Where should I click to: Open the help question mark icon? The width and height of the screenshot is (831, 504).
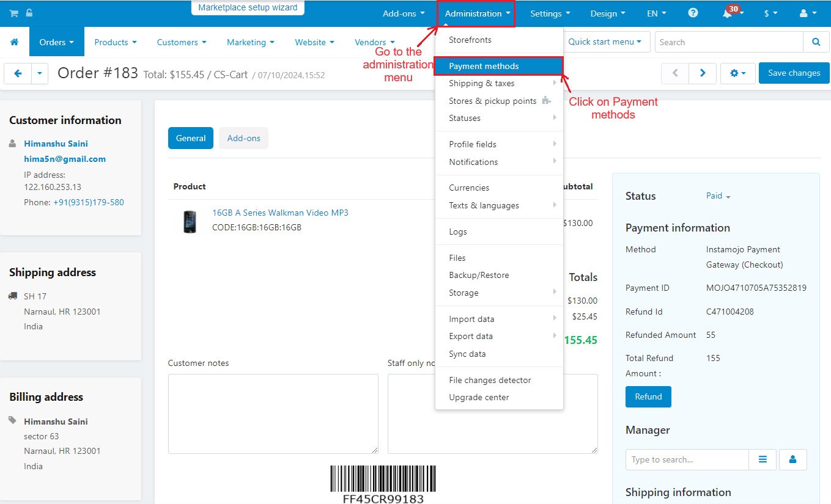click(693, 13)
